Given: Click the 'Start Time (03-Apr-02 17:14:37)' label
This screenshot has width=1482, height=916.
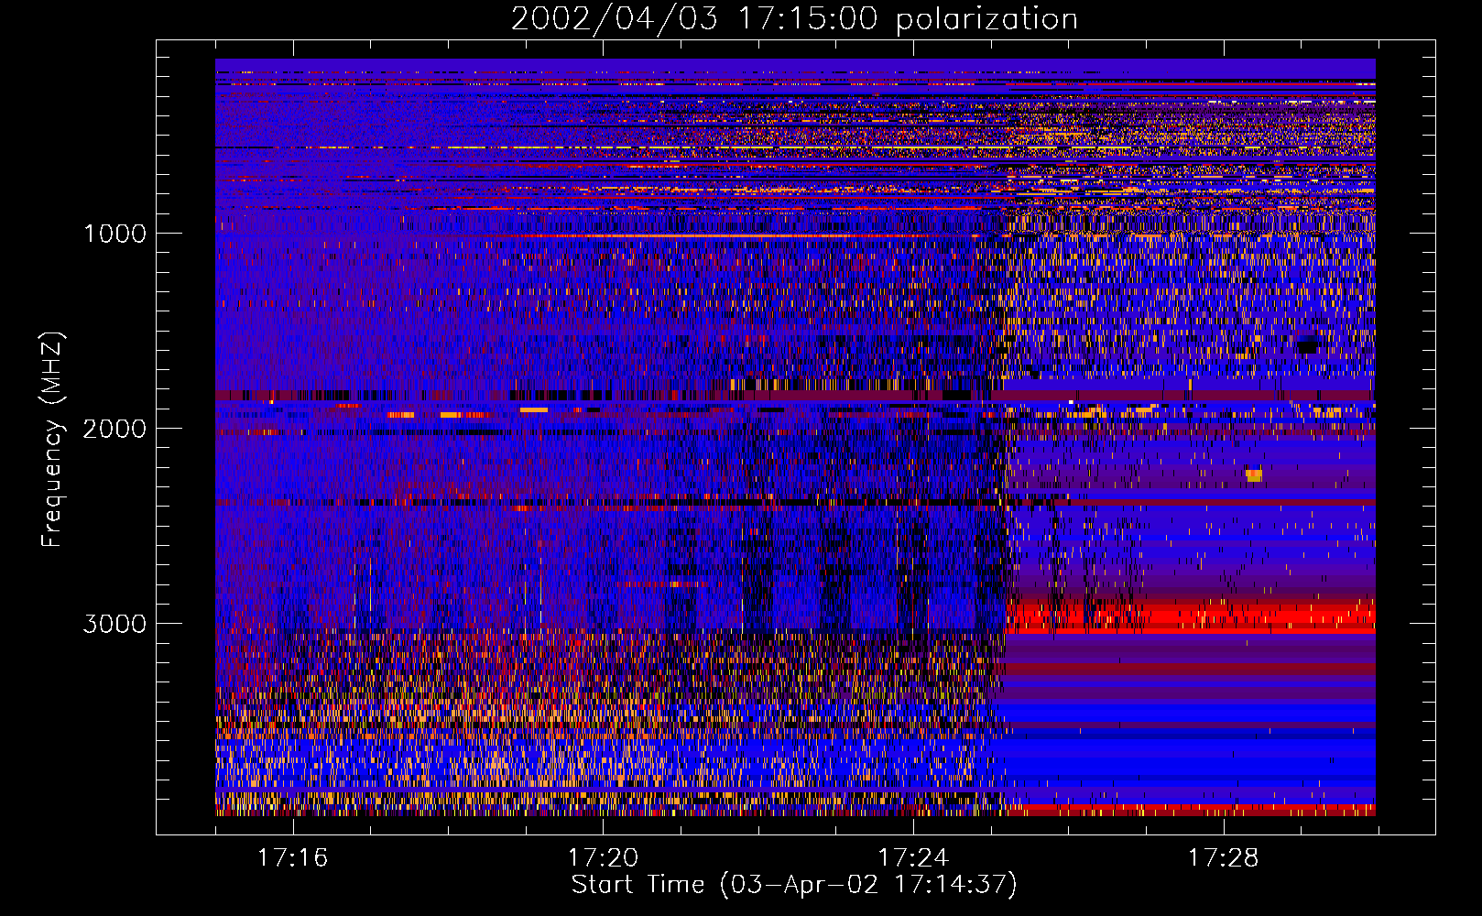Looking at the screenshot, I should coord(794,885).
